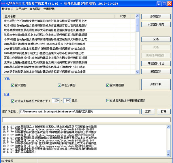This screenshot has height=163, width=173.
Task: Open the 关于软件 menu
Action: 21,9
